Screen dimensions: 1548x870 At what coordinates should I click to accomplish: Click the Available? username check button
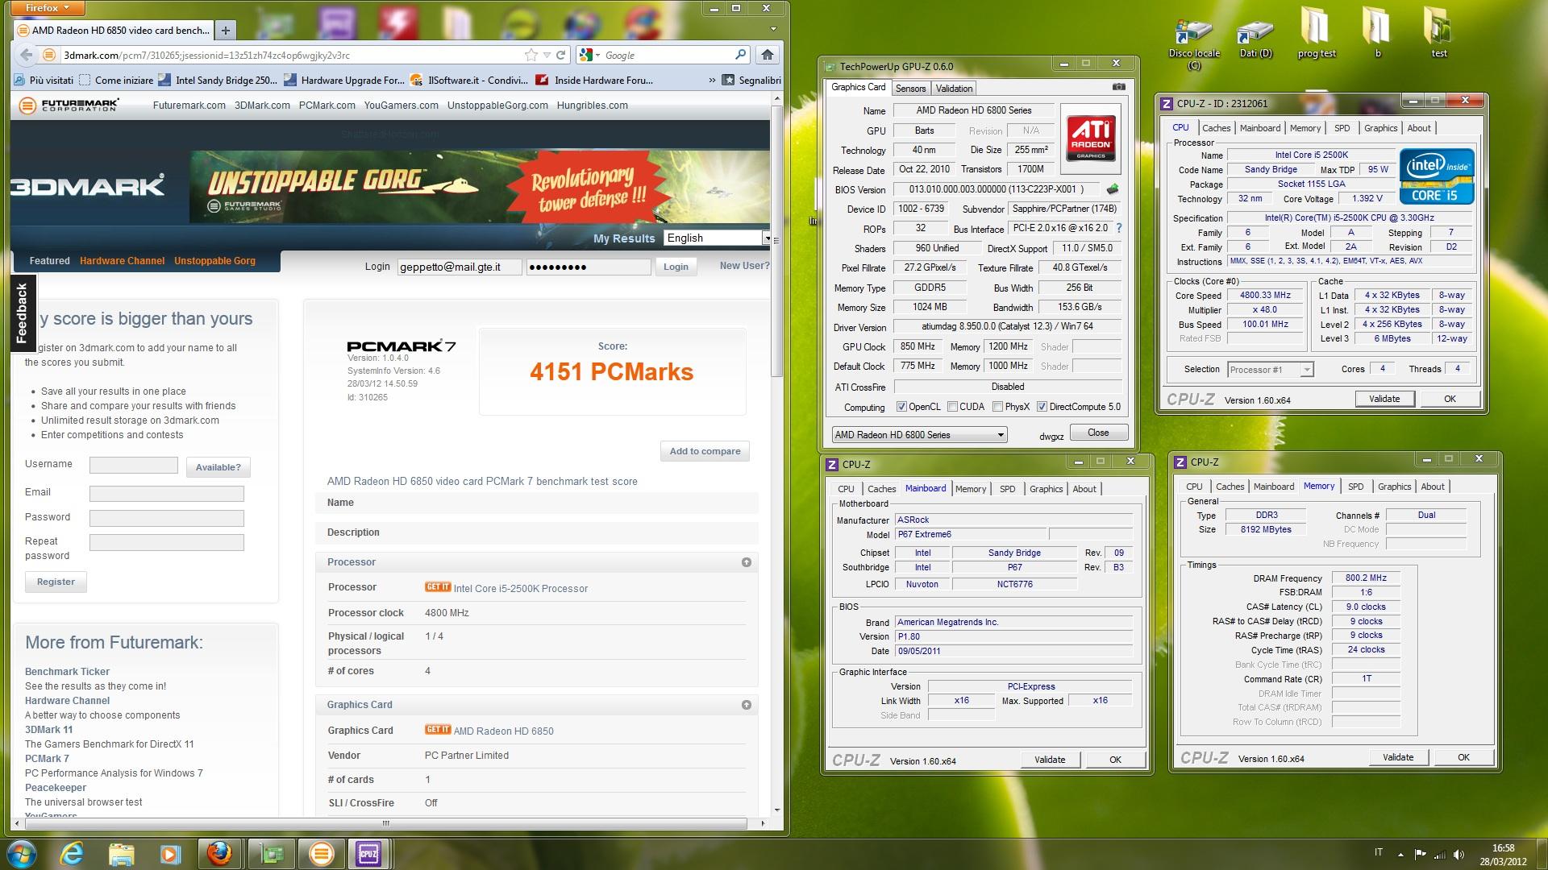tap(218, 467)
